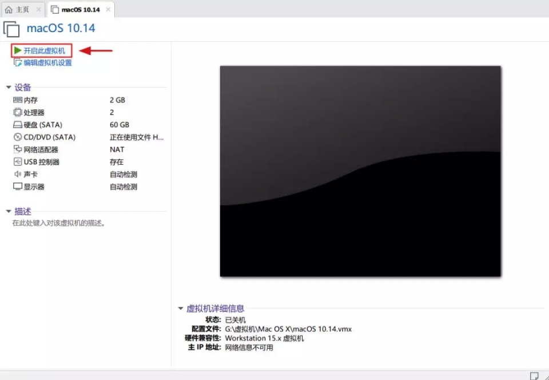Open 显示器 device settings
Viewport: 549px width, 380px height.
[x=34, y=187]
